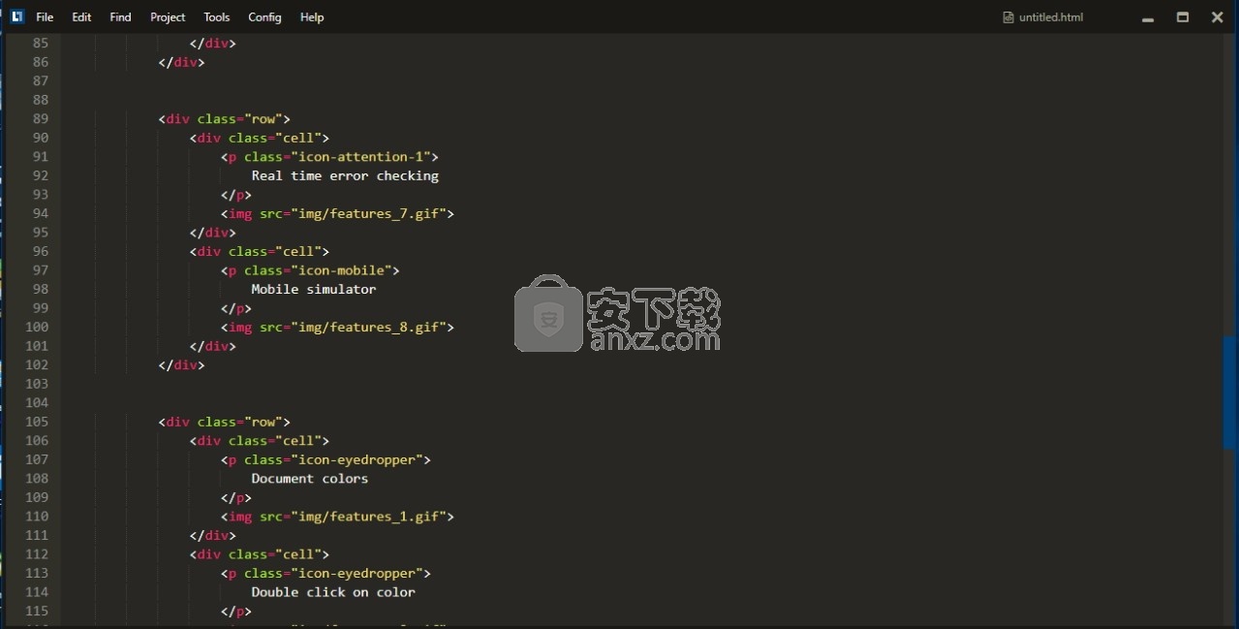Click the closing div tag on line 101
The height and width of the screenshot is (629, 1239).
[x=213, y=346]
